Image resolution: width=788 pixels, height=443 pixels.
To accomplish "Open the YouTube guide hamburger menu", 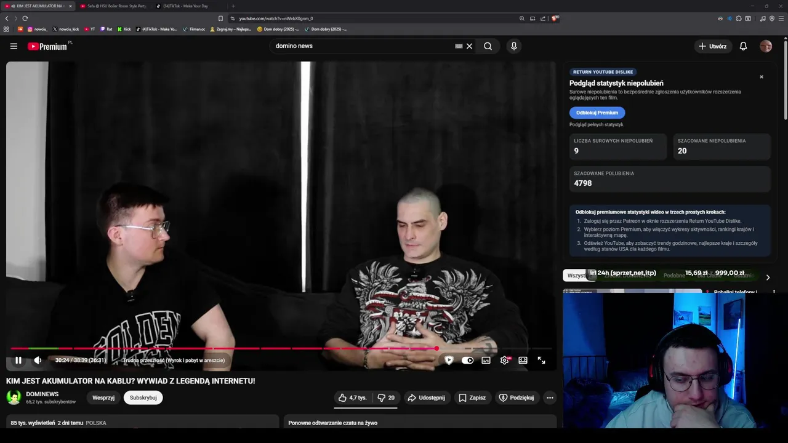I will pyautogui.click(x=14, y=46).
